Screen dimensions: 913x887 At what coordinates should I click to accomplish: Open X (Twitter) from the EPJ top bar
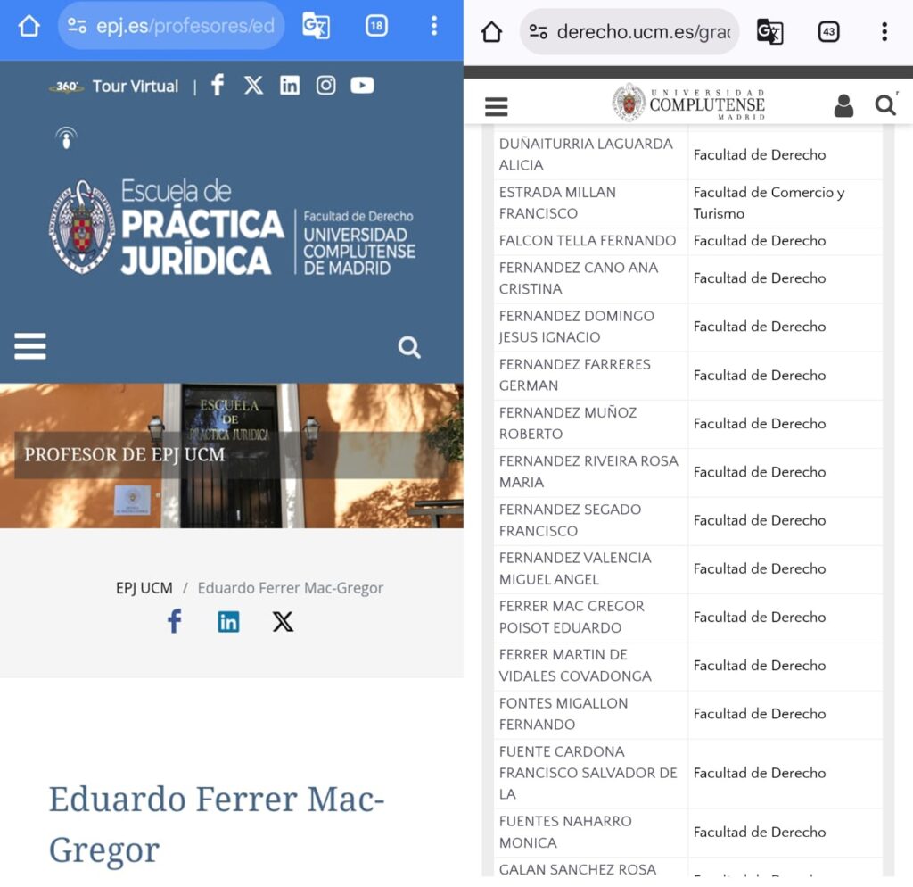[x=253, y=85]
